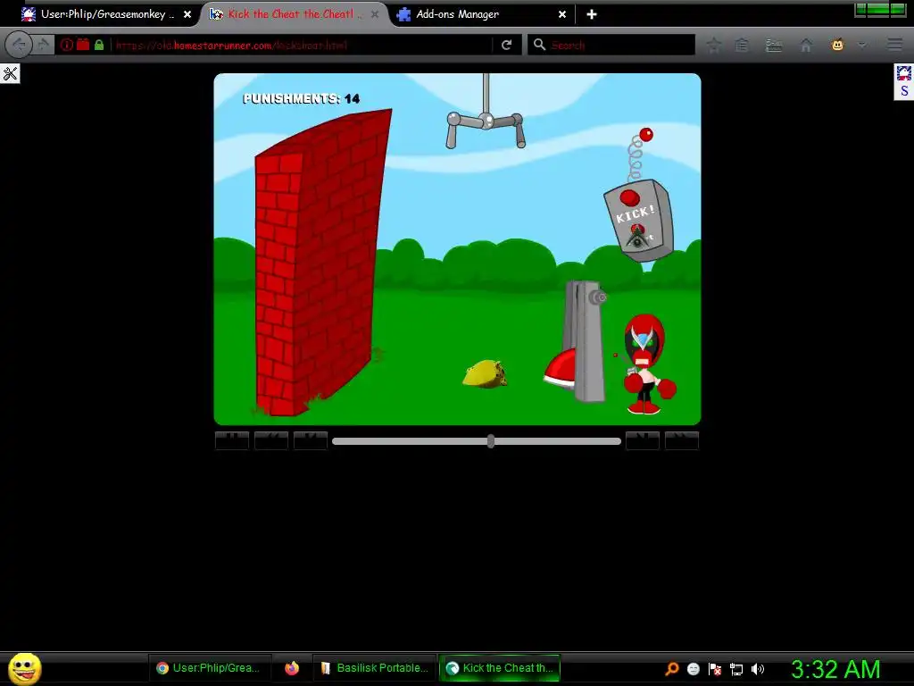Close the Add-ons Manager tab
Screen dimensions: 914x686
coord(562,14)
